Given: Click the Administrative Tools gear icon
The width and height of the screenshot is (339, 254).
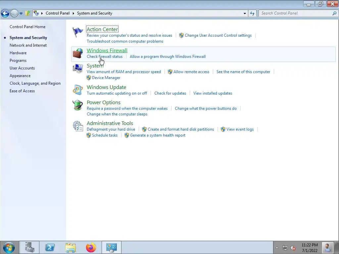Looking at the screenshot, I should coord(78,126).
